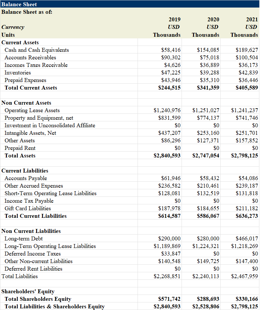Click the $636,273 total current liabilities cell
The image size is (260, 310).
coord(247,216)
